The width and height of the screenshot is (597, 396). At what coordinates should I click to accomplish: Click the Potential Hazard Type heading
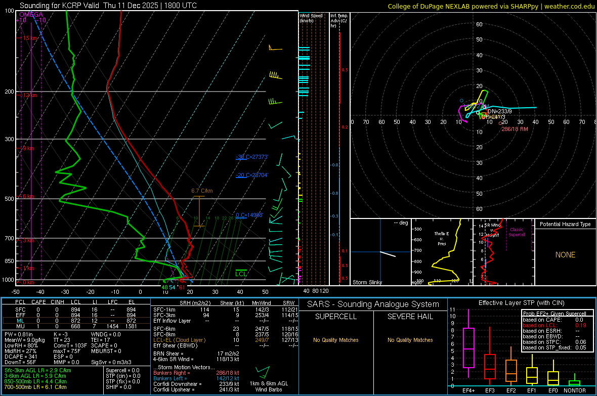tap(565, 224)
